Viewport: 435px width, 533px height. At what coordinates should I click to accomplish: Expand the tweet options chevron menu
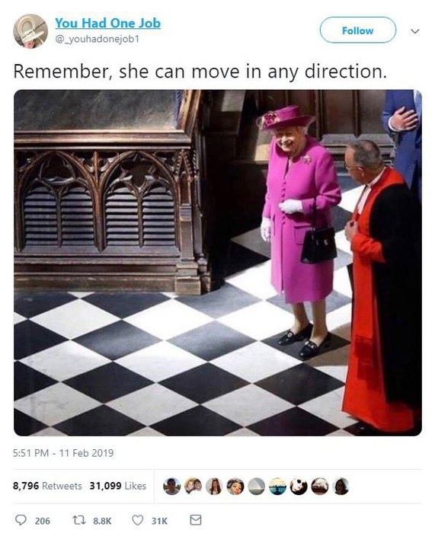[x=415, y=31]
